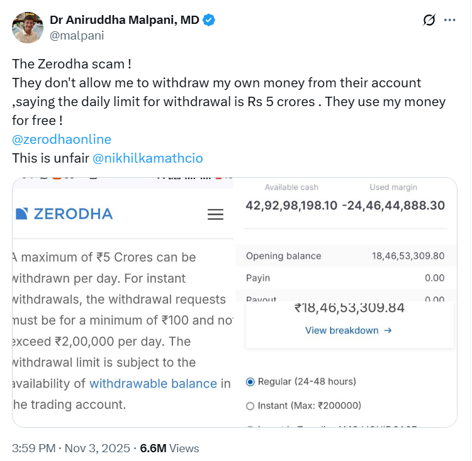Select Instant (Max: ₹200000) withdrawal option
The width and height of the screenshot is (472, 461).
pos(250,406)
